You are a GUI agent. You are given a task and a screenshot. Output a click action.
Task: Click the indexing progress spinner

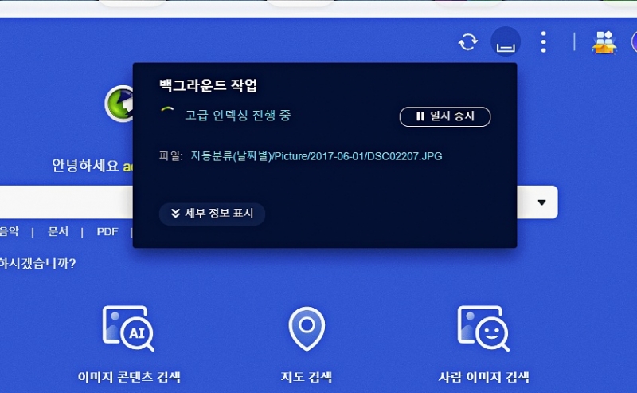point(167,116)
